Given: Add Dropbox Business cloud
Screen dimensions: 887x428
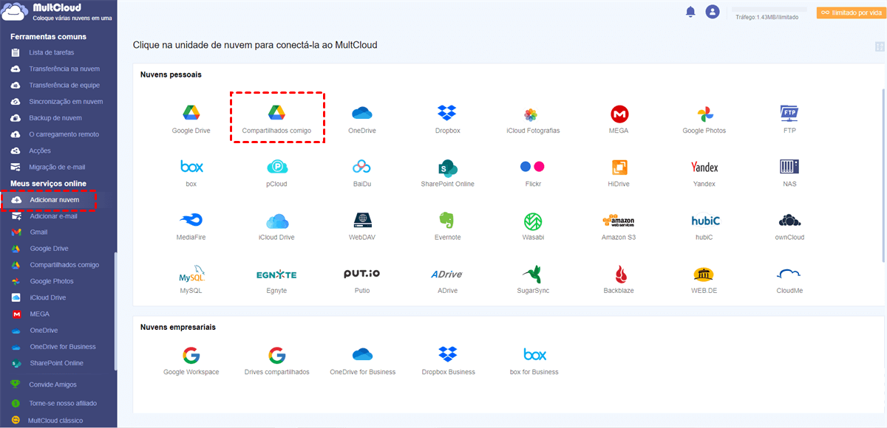Looking at the screenshot, I should (448, 361).
